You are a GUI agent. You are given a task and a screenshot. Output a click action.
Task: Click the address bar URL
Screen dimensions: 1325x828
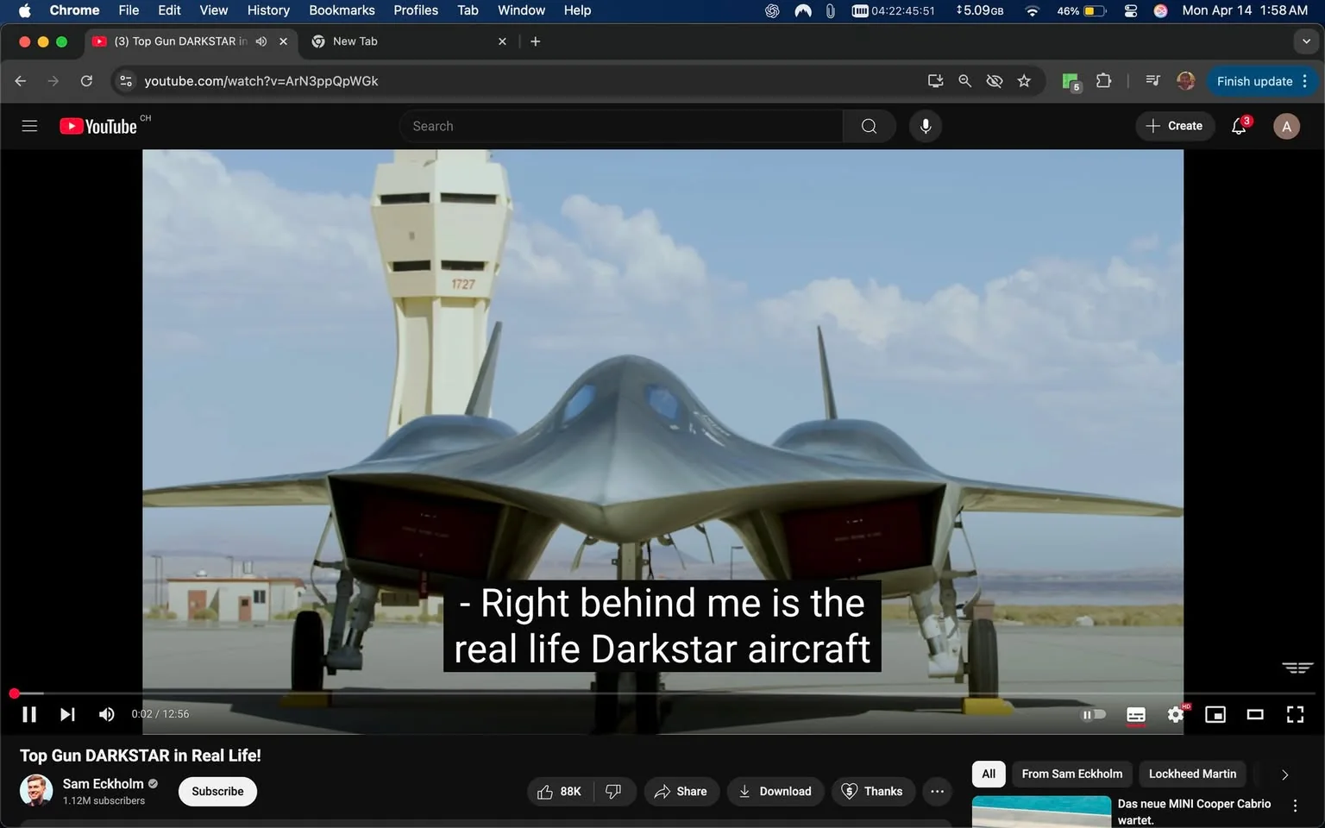261,81
